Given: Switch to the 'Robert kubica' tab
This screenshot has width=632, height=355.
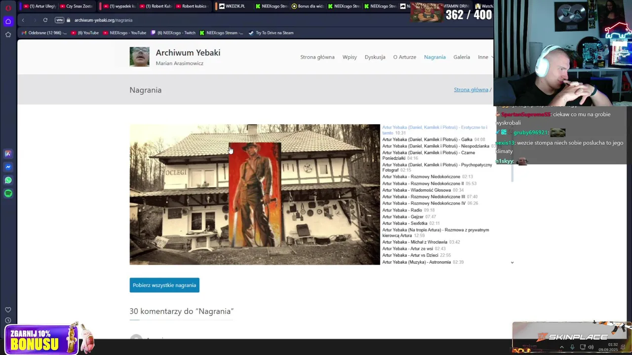Looking at the screenshot, I should point(191,6).
